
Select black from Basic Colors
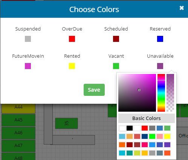(130, 128)
